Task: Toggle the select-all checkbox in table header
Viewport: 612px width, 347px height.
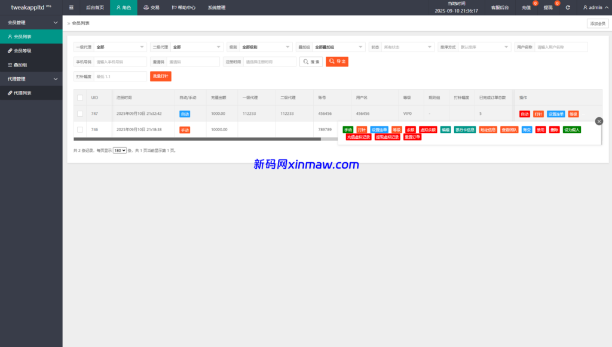Action: pyautogui.click(x=80, y=98)
